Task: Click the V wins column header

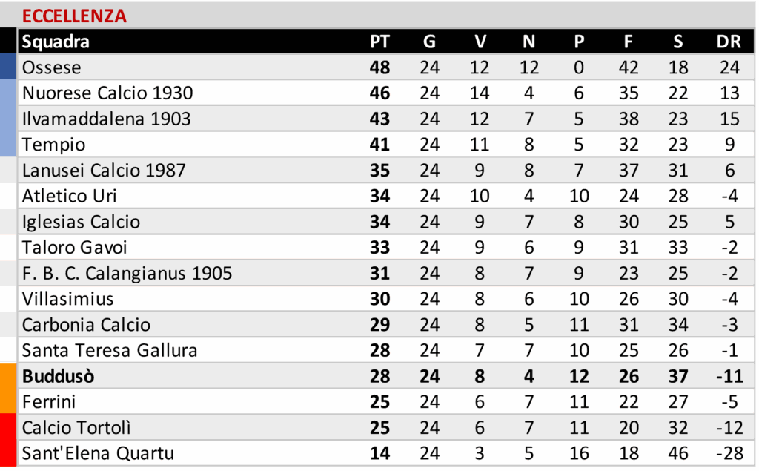Action: [480, 42]
